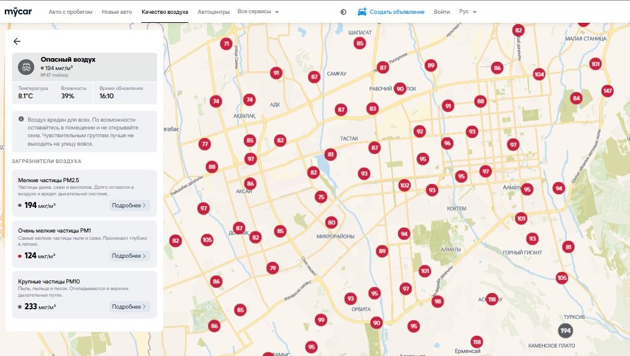630x356 pixels.
Task: Select the gray 194 air sensor marker
Action: tap(565, 331)
